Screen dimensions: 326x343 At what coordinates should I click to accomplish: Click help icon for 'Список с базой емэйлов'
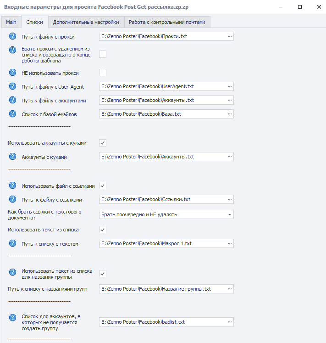12,114
